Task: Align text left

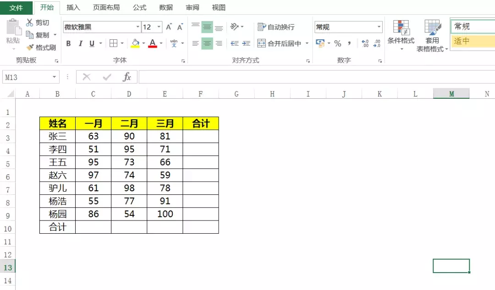Action: 195,43
